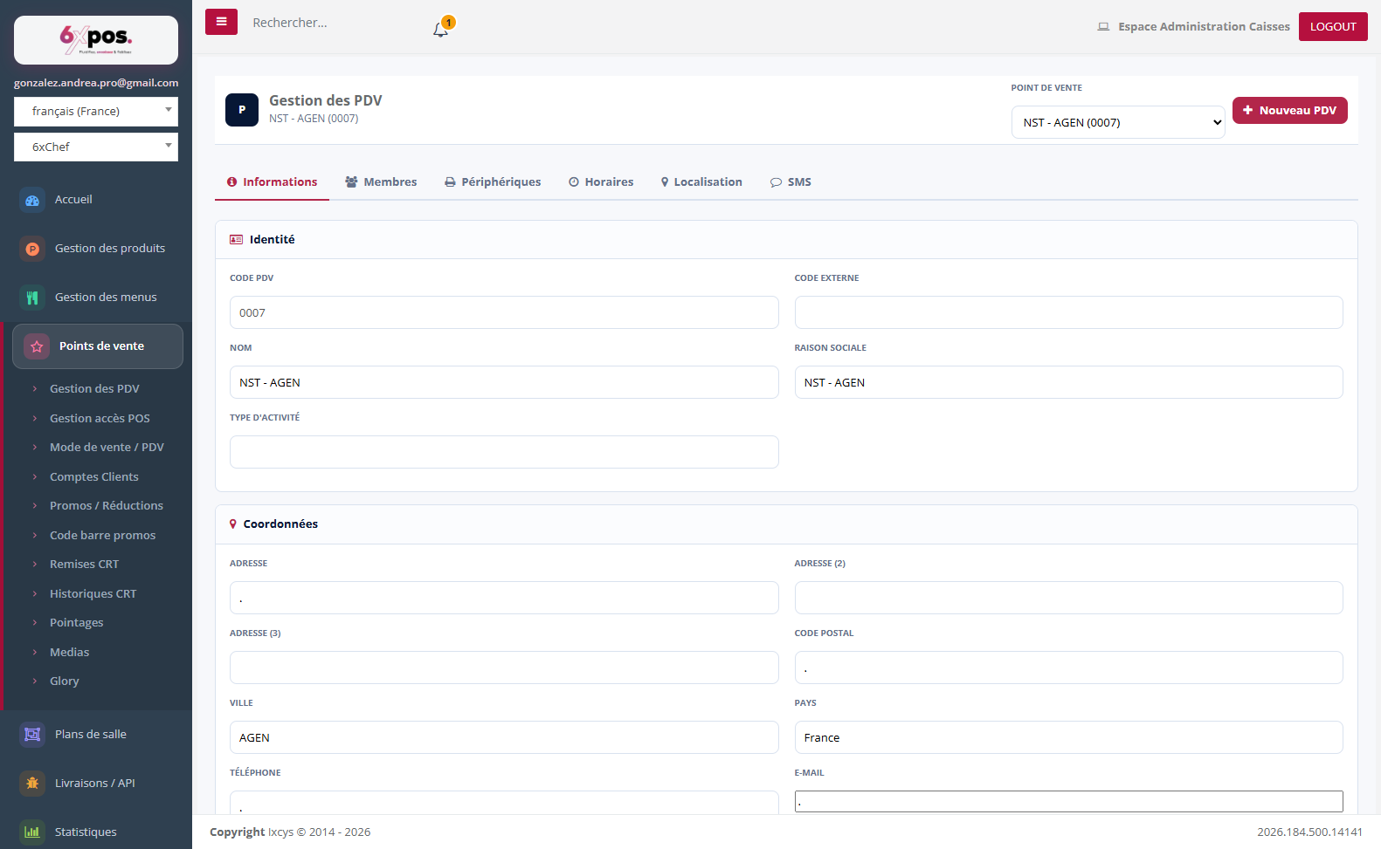
Task: Focus the Code externe input field
Action: (x=1068, y=312)
